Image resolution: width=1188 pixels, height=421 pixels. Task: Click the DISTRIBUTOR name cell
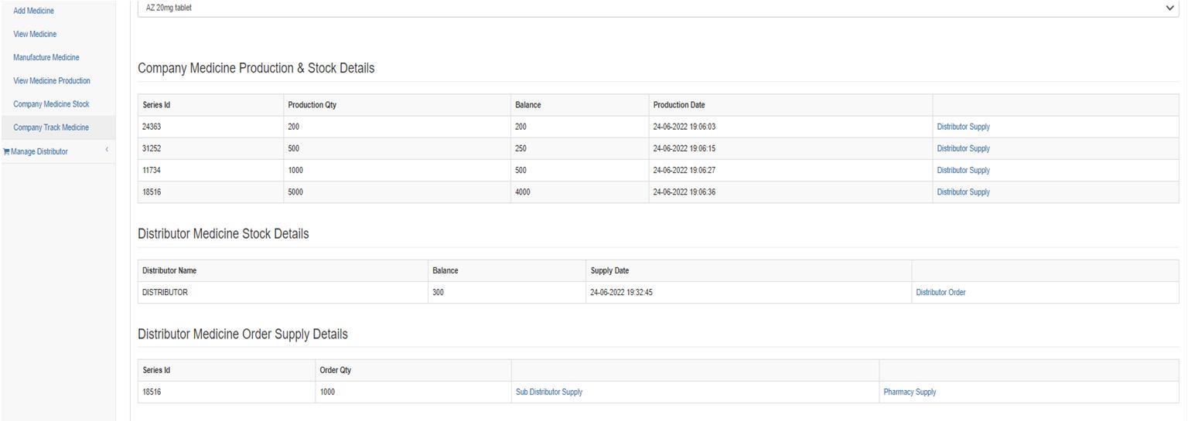point(165,293)
